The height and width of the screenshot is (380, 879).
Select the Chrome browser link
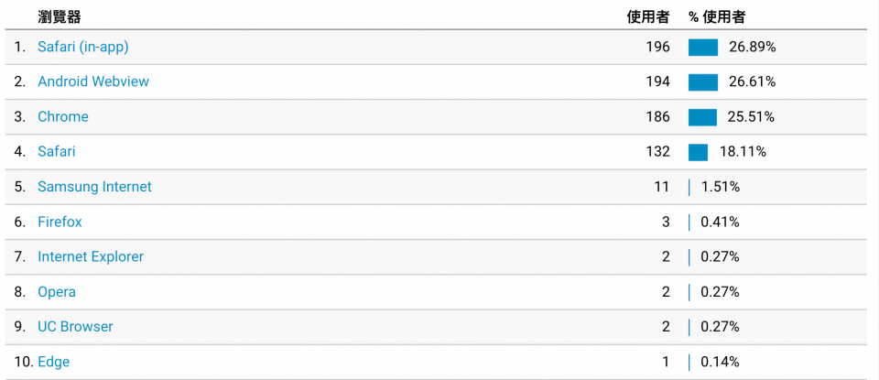click(x=63, y=116)
